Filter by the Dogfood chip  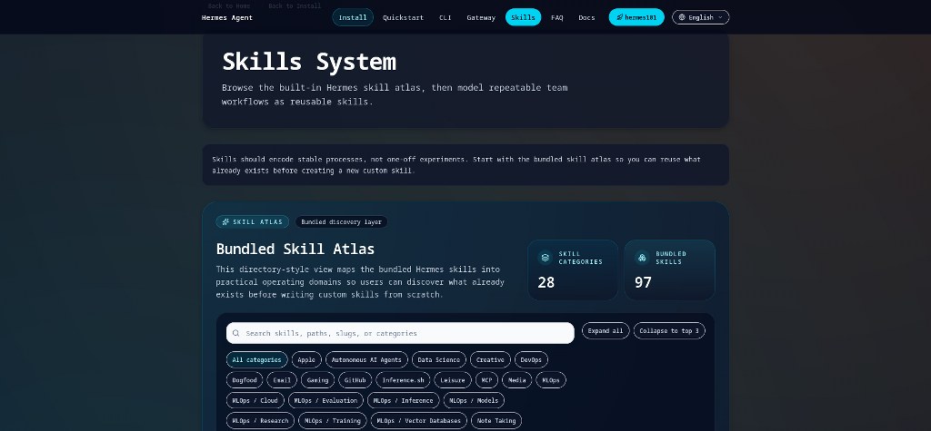(245, 380)
